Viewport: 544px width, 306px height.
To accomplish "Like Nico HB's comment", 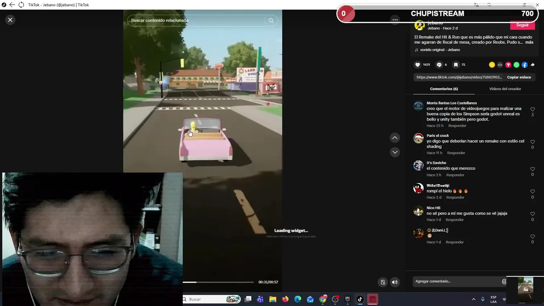I will 533,214.
